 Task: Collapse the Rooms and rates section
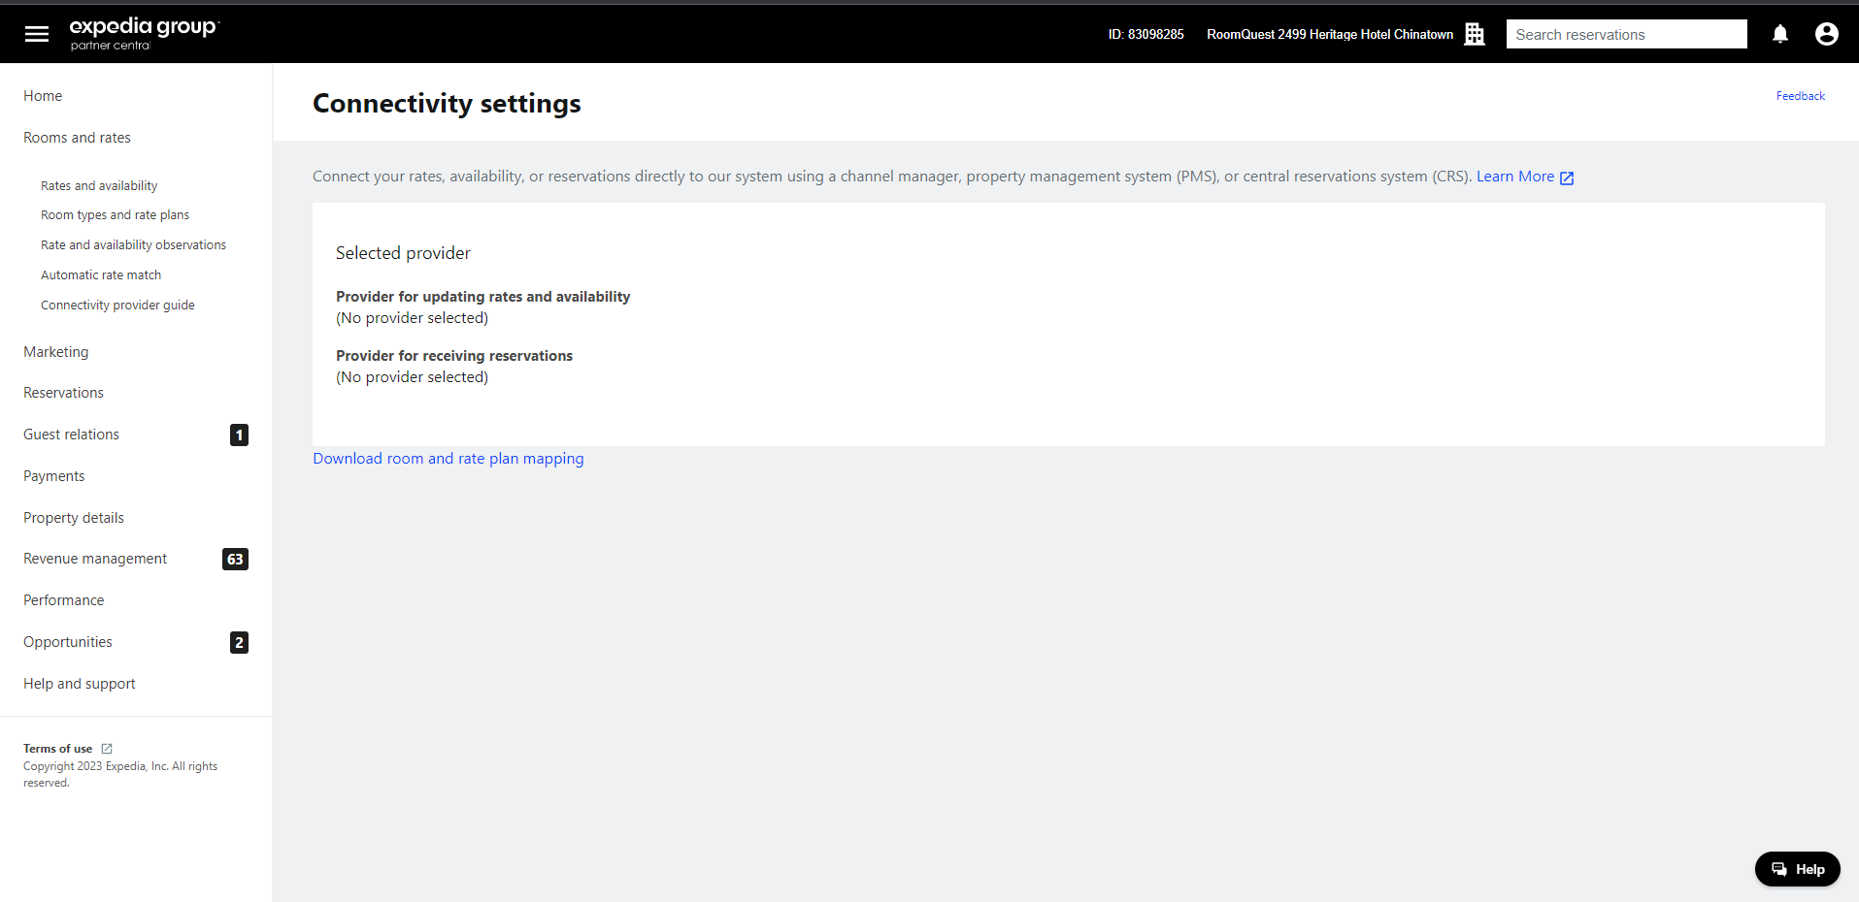tap(77, 138)
